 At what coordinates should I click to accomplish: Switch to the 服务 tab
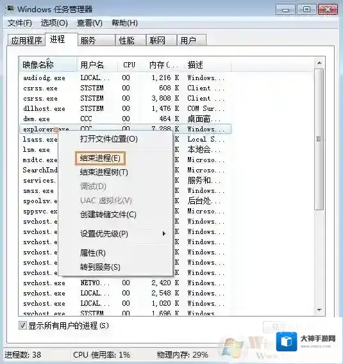coord(97,40)
